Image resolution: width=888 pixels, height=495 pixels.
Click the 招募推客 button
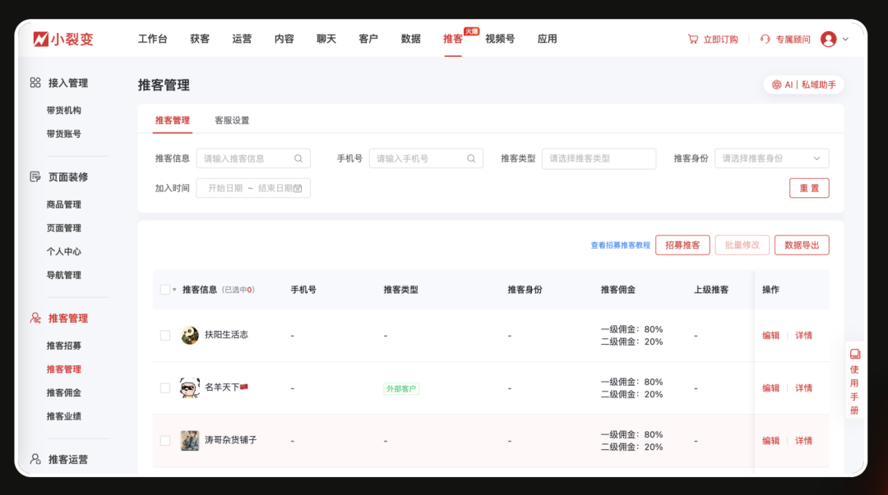click(682, 245)
